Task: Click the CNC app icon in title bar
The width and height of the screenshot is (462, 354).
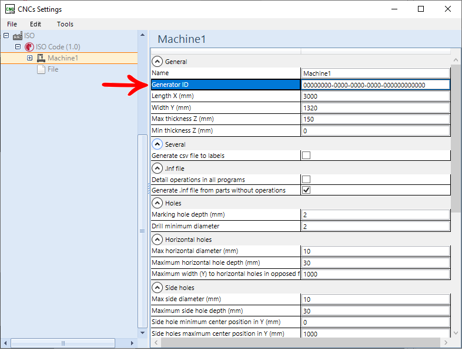Action: tap(10, 9)
